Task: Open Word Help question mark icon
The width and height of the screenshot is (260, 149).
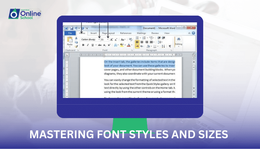Action: [x=194, y=33]
